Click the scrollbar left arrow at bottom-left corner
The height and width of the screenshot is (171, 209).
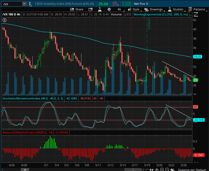pyautogui.click(x=2, y=170)
